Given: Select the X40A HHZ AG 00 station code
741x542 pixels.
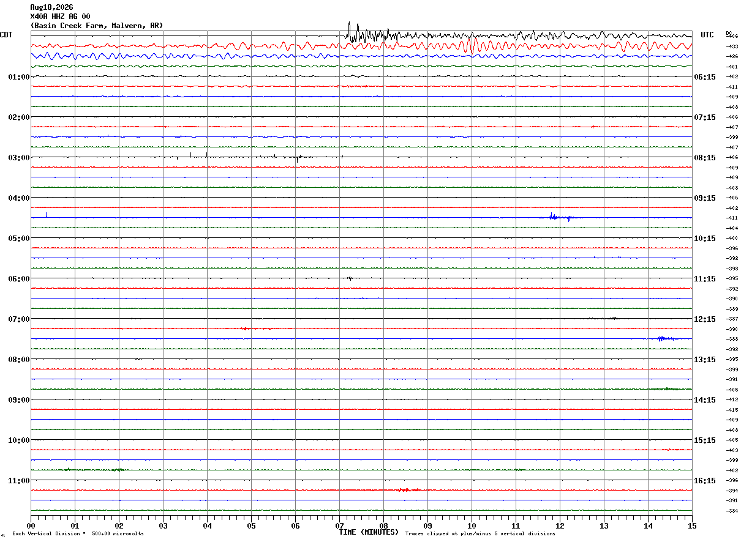Looking at the screenshot, I should click(60, 17).
